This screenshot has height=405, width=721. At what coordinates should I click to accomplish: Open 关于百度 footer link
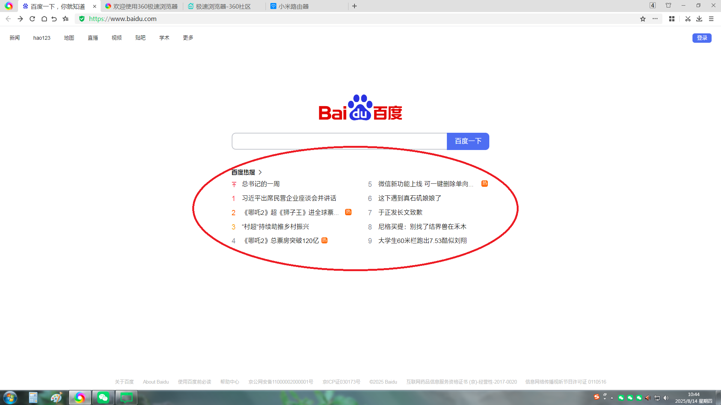click(x=124, y=382)
